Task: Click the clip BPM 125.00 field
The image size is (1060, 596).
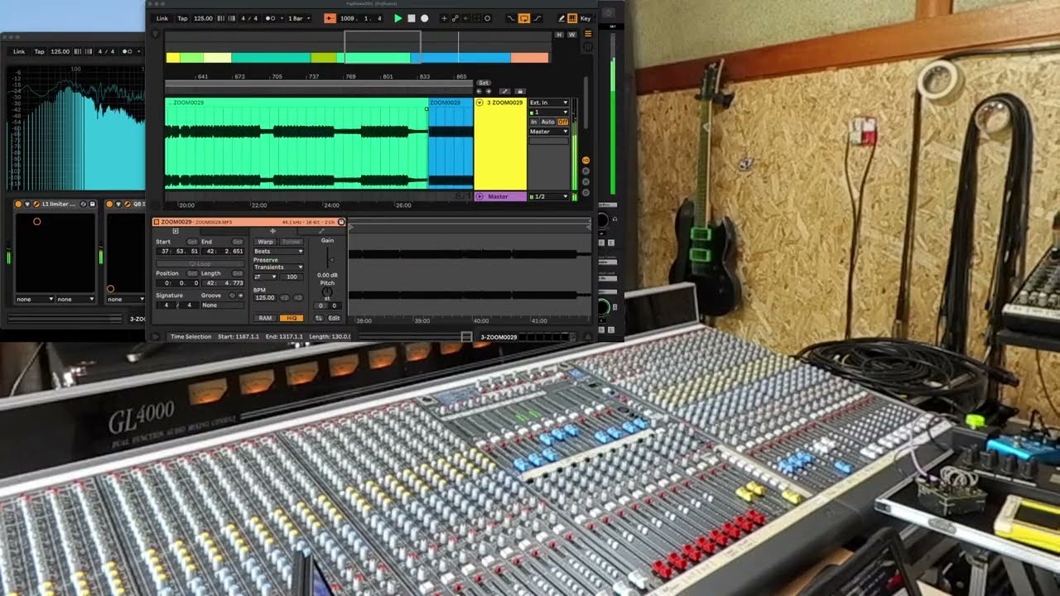Action: pyautogui.click(x=265, y=298)
